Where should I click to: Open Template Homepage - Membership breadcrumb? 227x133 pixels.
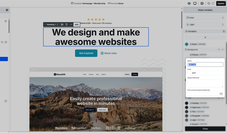point(88,3)
